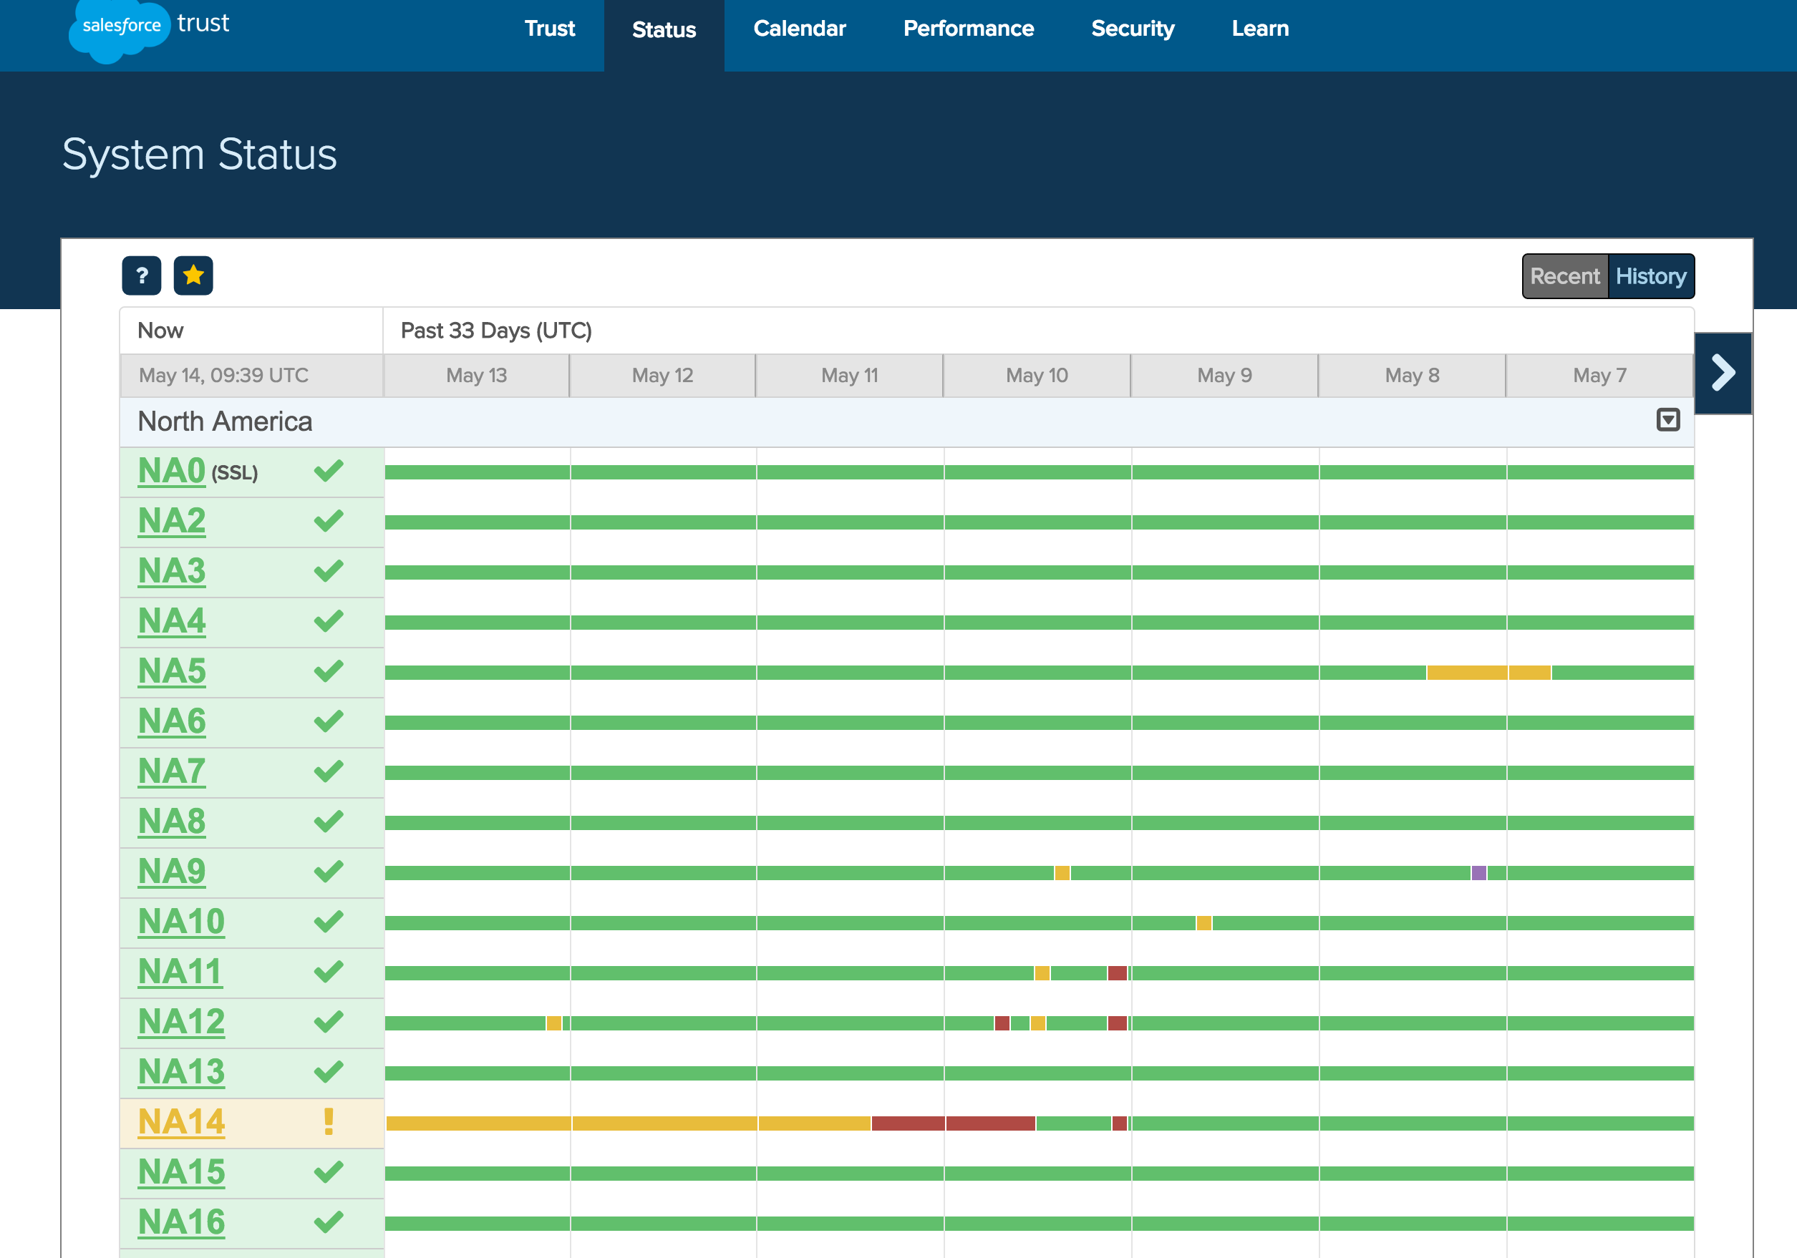Click the checkmark icon next to NA11

328,972
